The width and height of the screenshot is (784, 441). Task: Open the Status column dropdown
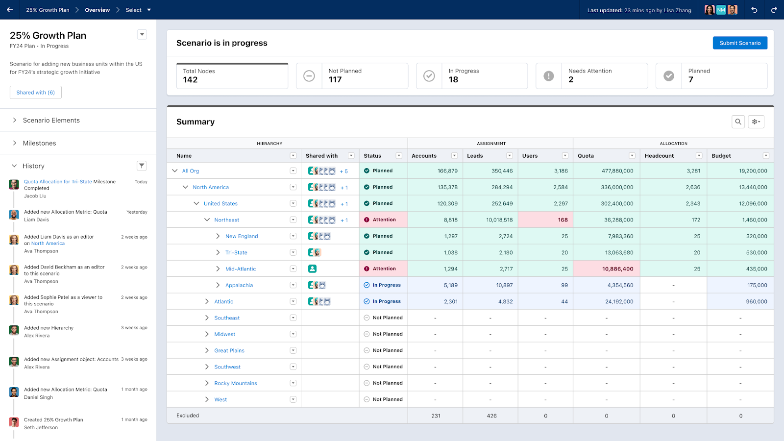tap(399, 155)
